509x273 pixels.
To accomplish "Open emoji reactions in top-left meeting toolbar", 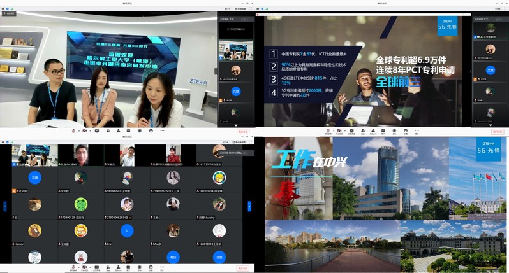I will 151,130.
